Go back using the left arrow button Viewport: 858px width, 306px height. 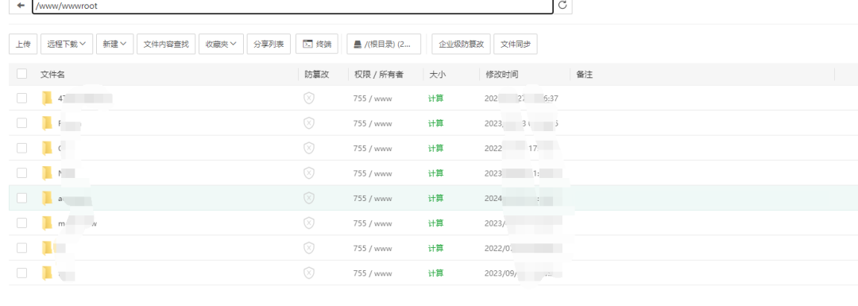point(21,6)
